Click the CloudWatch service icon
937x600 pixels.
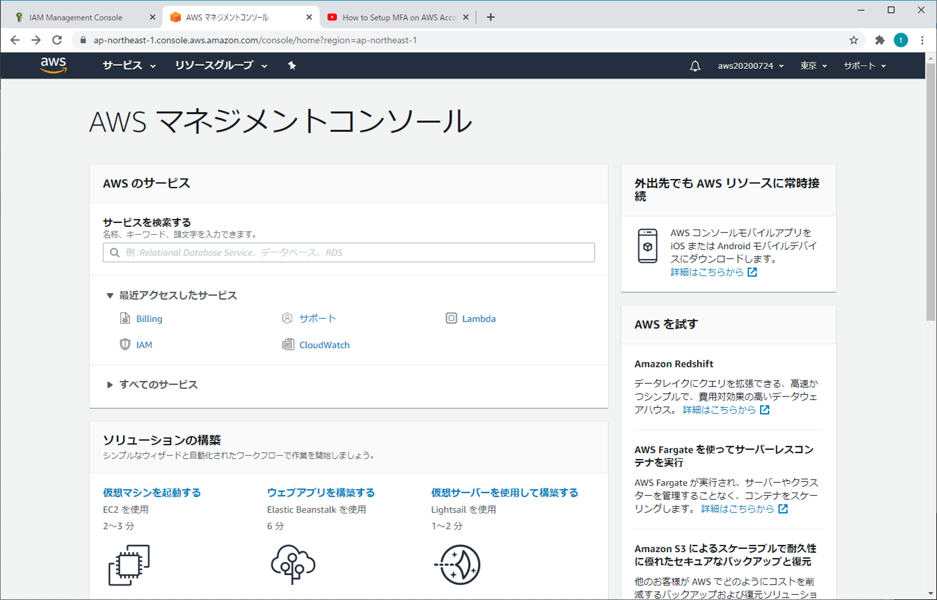(x=288, y=344)
